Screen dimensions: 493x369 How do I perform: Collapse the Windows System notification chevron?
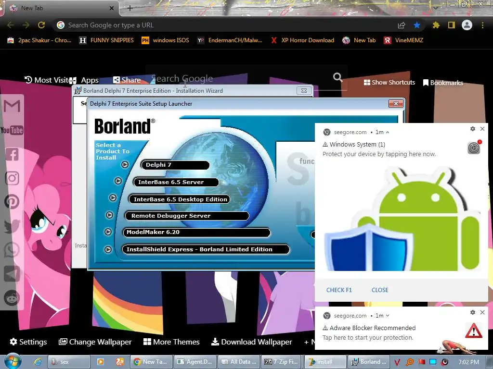(388, 133)
